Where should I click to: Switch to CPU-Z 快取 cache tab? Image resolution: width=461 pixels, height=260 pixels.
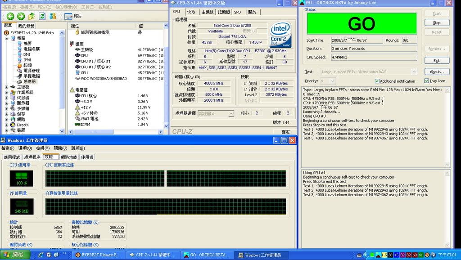[x=191, y=12]
